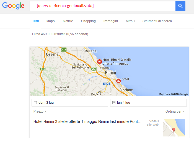Click Strumenti di ricerca
Image resolution: width=194 pixels, height=142 pixels.
click(x=157, y=21)
